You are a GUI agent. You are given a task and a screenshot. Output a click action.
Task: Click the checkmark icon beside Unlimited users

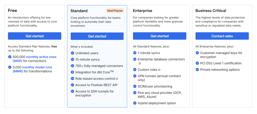point(73,53)
